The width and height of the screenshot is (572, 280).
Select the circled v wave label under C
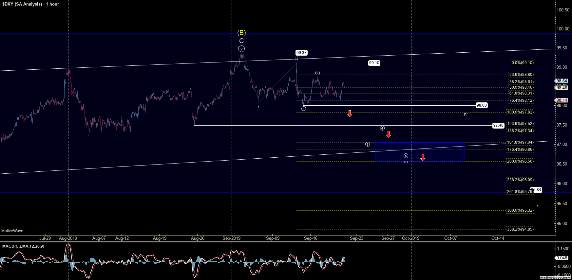(x=241, y=49)
